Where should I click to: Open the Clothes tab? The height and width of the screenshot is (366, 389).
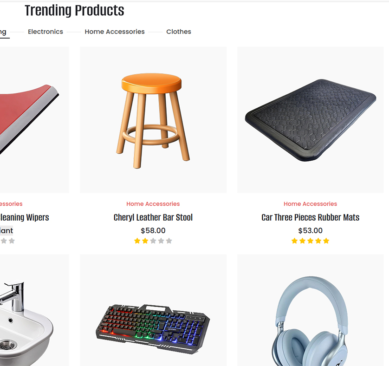click(179, 32)
